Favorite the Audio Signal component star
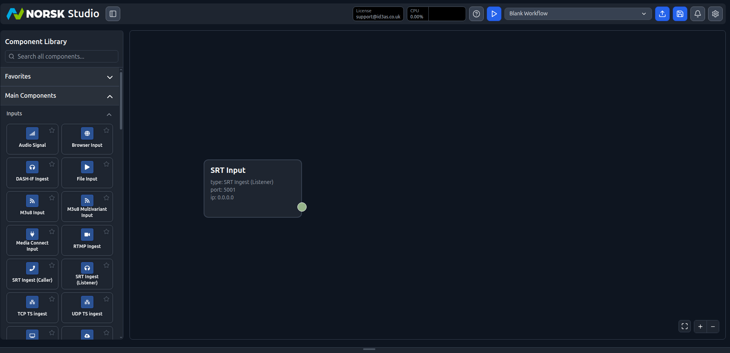The width and height of the screenshot is (730, 353). 52,130
